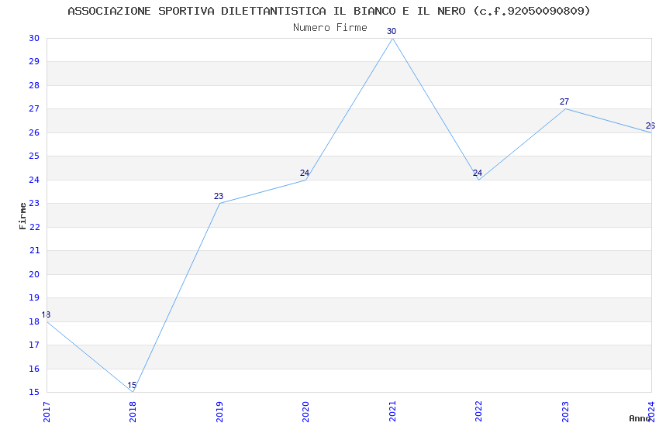This screenshot has width=659, height=426.
Task: Click the Anno x-axis label
Action: (x=640, y=418)
